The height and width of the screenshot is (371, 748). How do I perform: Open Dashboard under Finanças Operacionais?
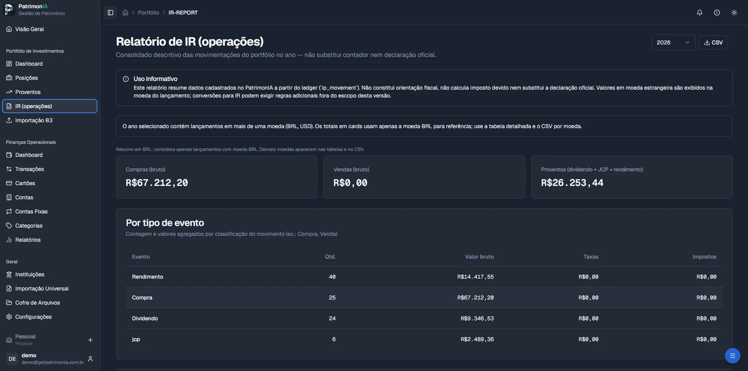click(x=50, y=155)
